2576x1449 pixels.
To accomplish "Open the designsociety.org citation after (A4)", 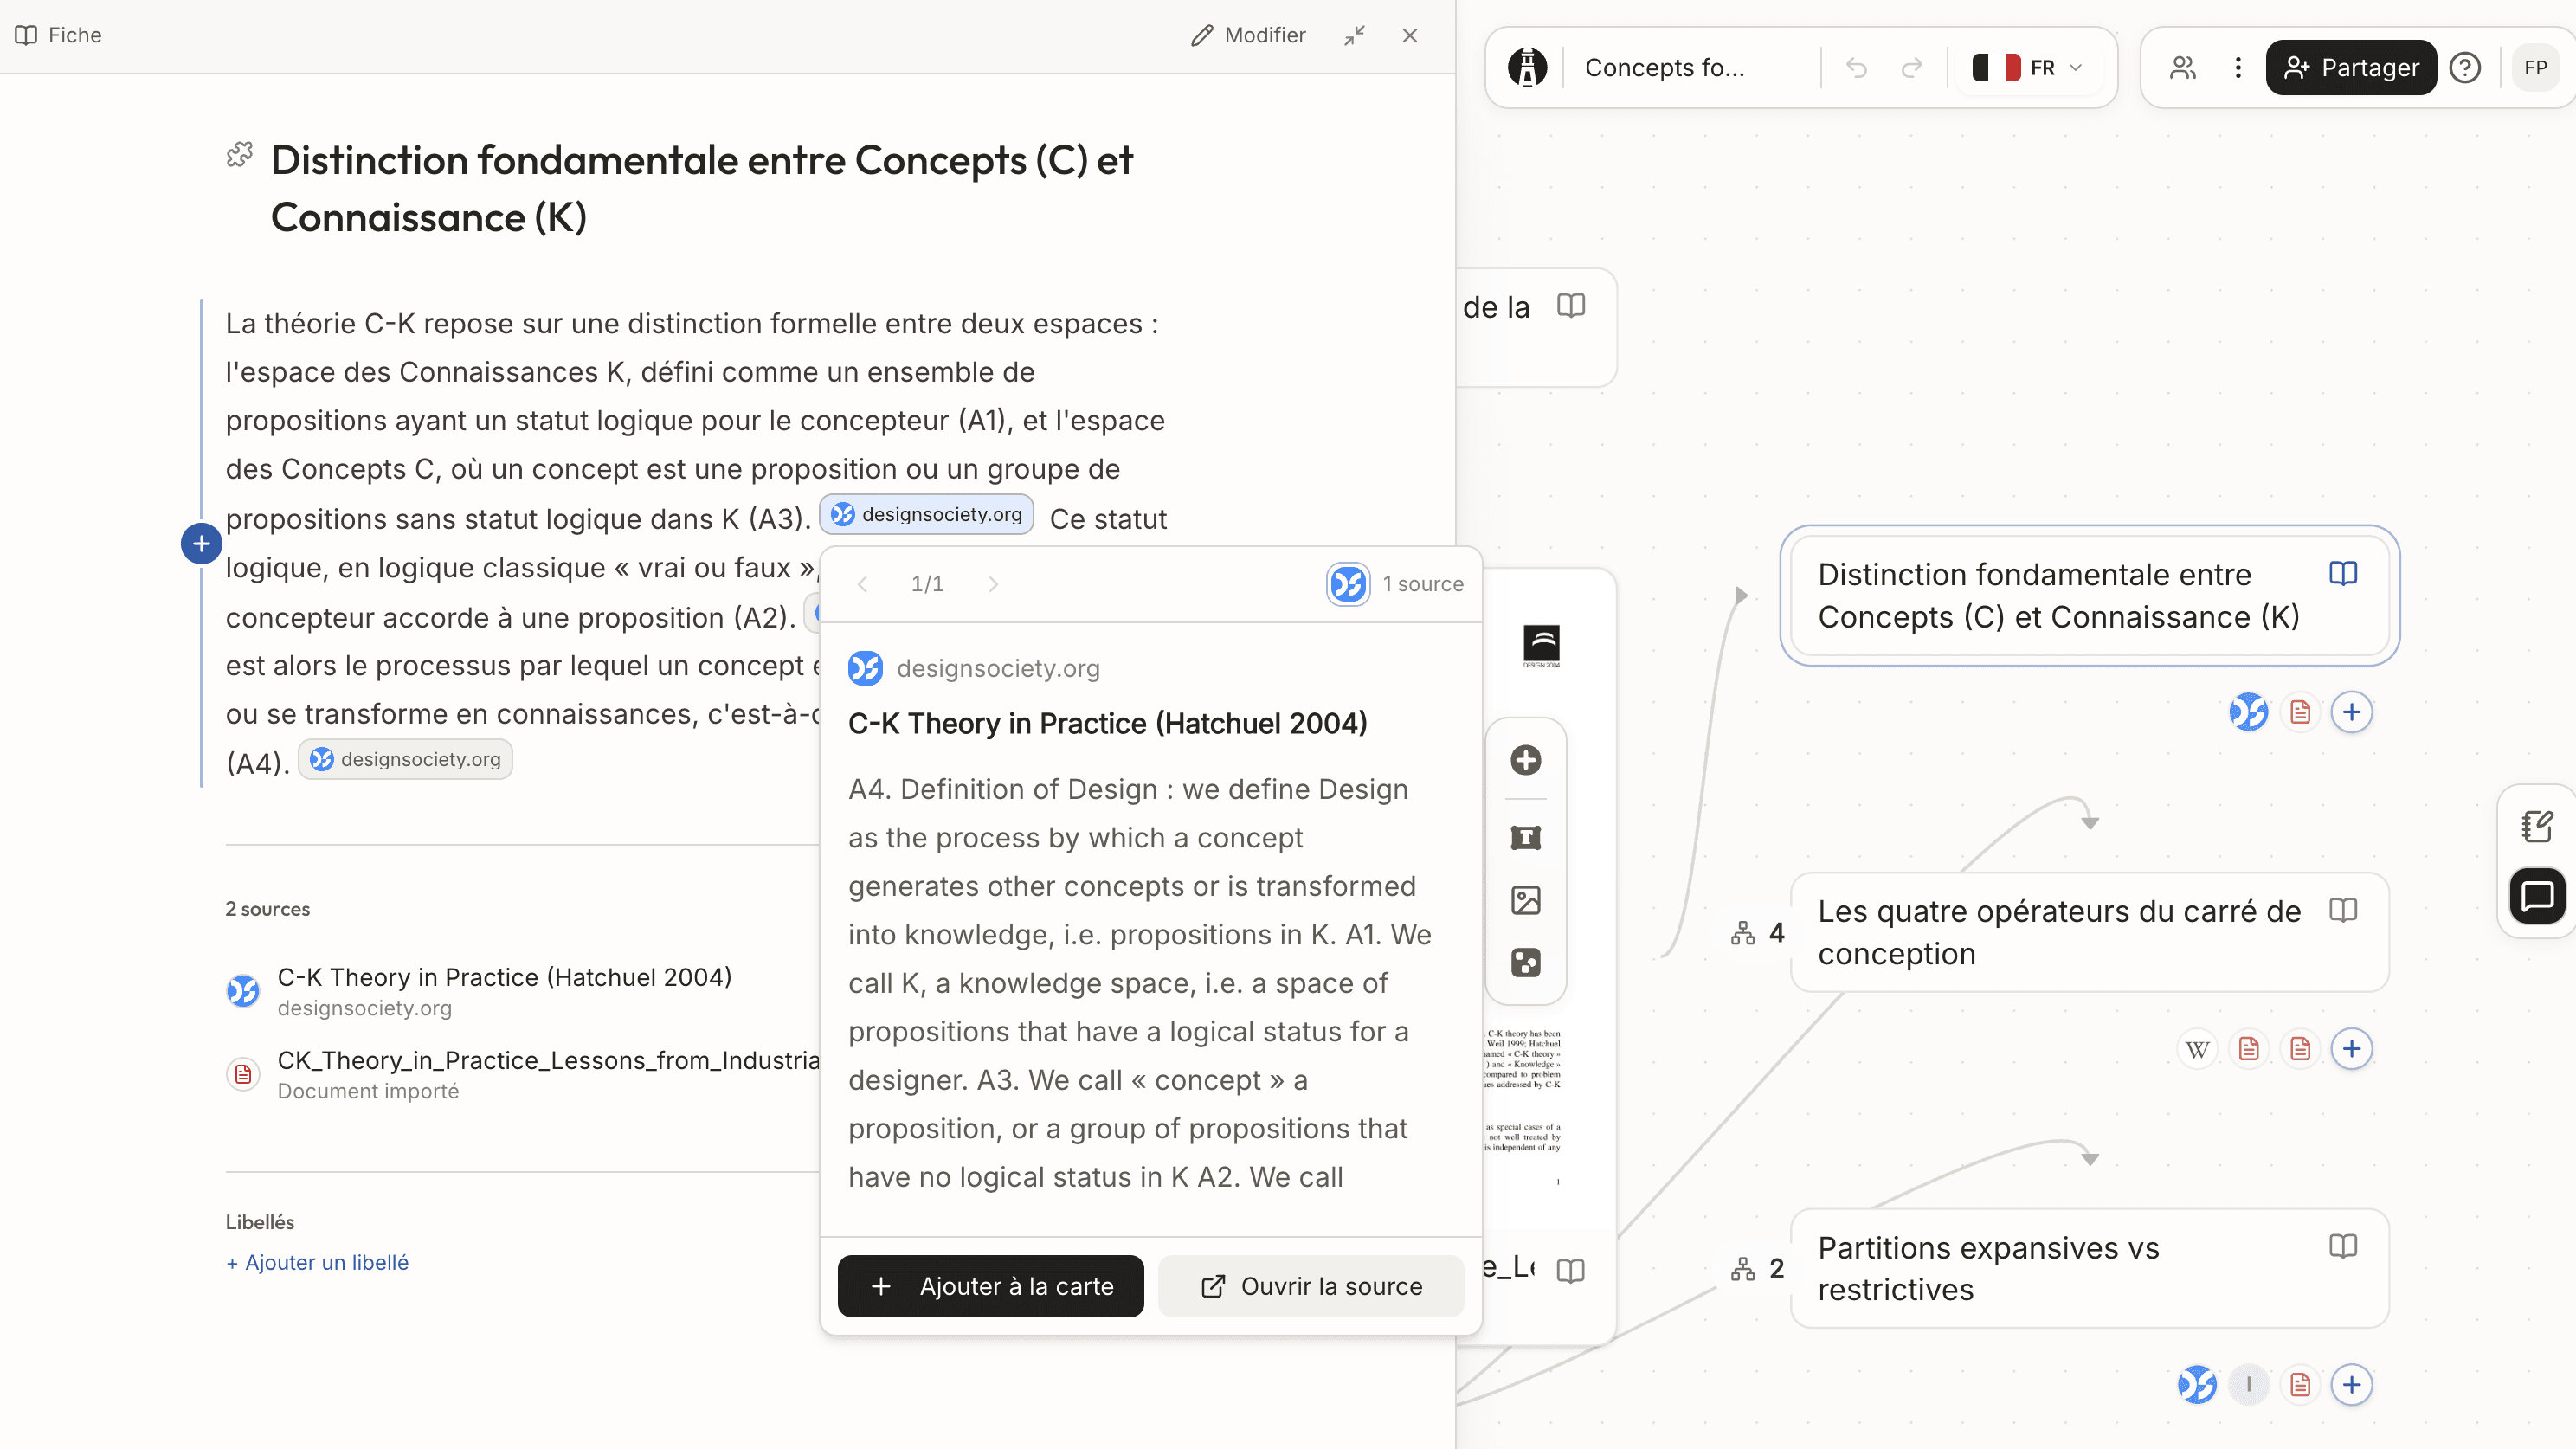I will click(405, 759).
